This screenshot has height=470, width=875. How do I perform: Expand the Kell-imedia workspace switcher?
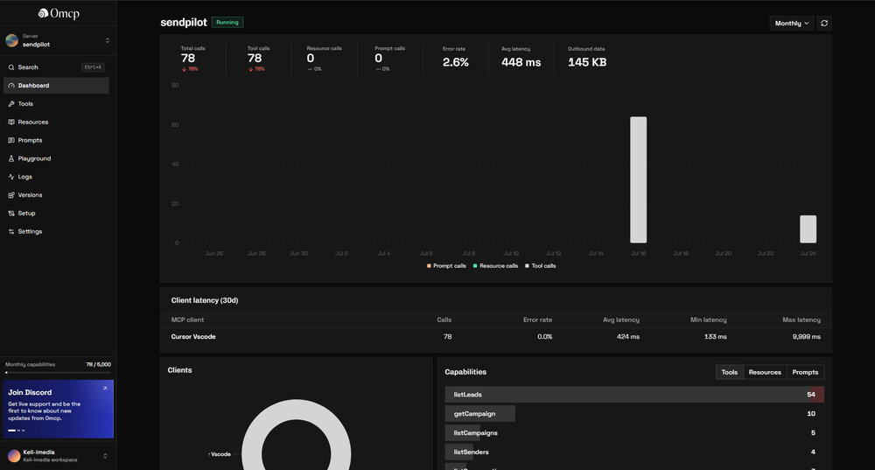point(105,456)
